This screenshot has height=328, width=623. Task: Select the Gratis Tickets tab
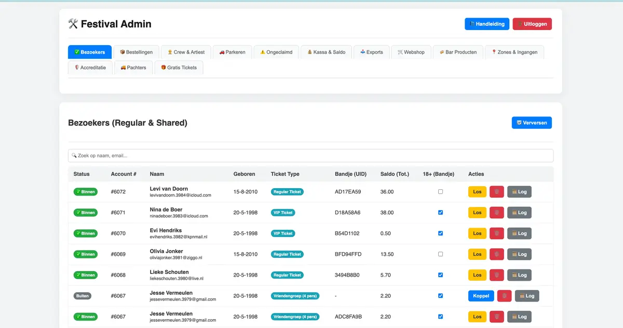179,68
